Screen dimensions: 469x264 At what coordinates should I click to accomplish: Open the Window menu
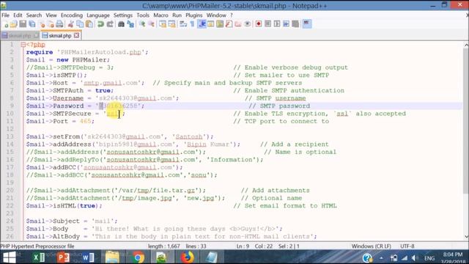tap(216, 15)
